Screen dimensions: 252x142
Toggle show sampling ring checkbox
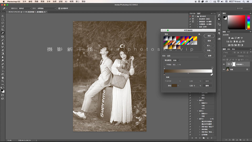pos(59,8)
